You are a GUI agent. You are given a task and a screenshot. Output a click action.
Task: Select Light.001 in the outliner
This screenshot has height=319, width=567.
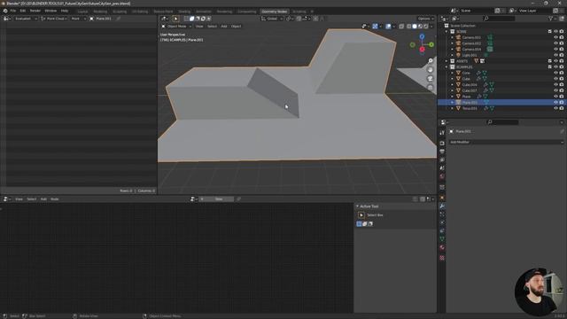pos(470,55)
